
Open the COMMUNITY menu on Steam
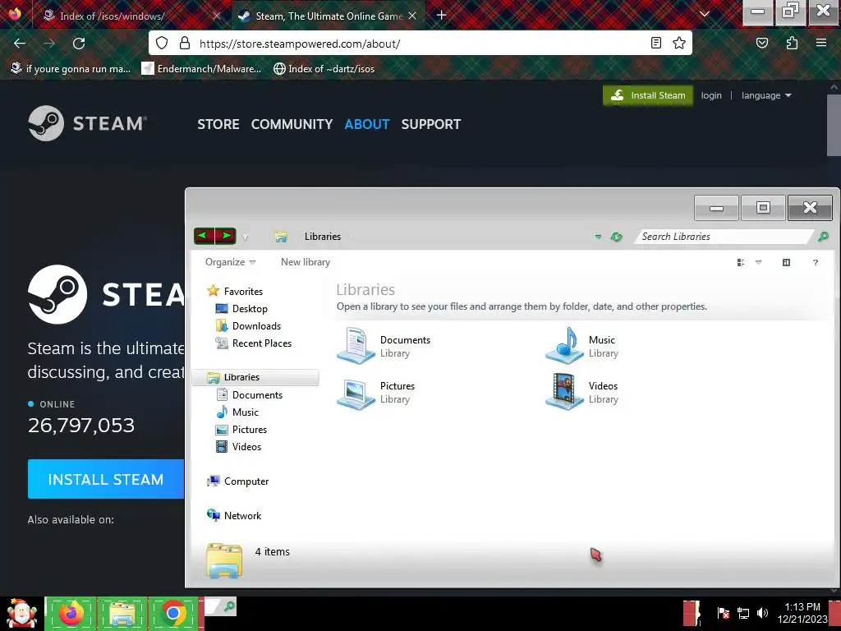(292, 125)
